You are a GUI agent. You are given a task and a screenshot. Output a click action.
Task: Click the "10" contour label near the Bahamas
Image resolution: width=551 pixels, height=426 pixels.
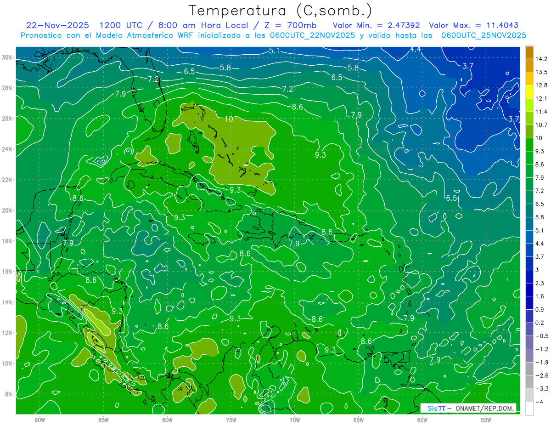(x=229, y=119)
